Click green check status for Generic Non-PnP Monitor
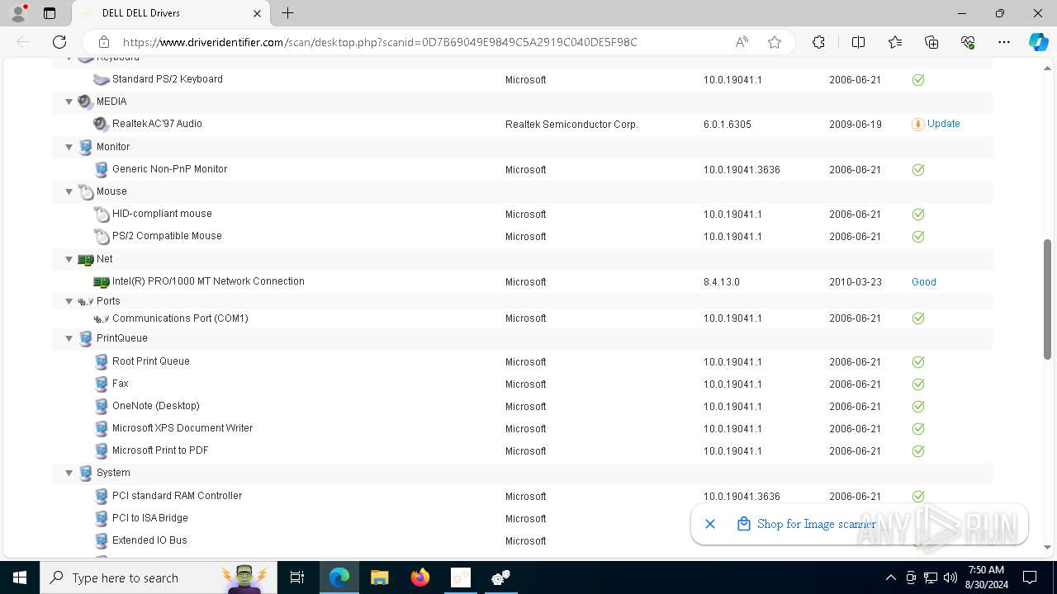 [918, 169]
